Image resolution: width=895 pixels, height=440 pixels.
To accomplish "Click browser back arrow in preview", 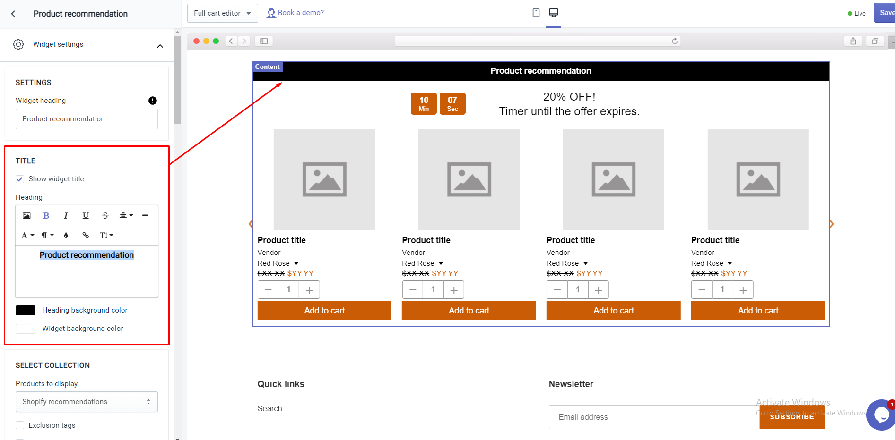I will coord(231,41).
